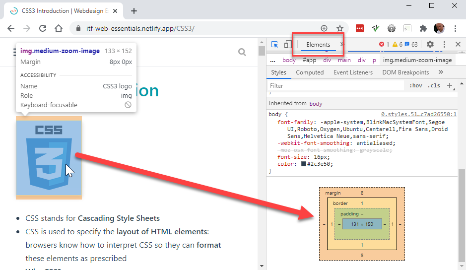Close the DevTools panel
Viewport: 466px width, 270px height.
click(x=458, y=44)
